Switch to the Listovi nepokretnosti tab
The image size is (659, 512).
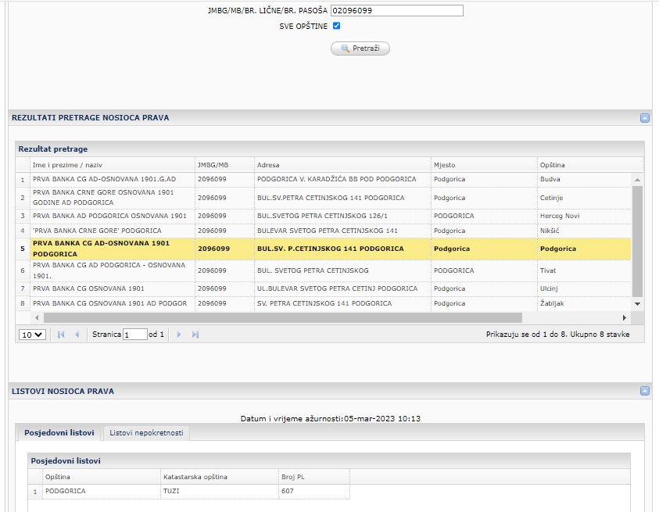coord(146,432)
